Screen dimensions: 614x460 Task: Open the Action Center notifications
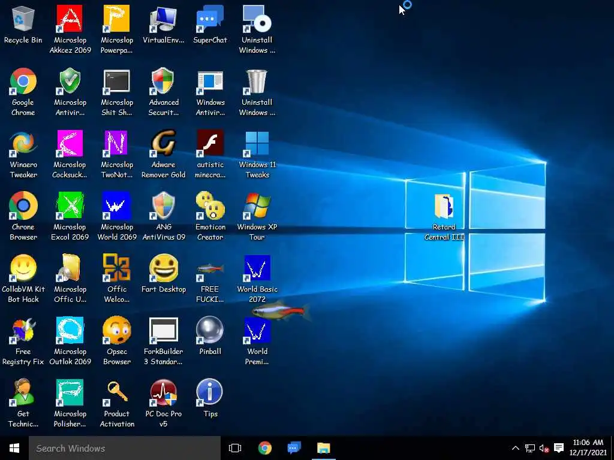(x=559, y=448)
